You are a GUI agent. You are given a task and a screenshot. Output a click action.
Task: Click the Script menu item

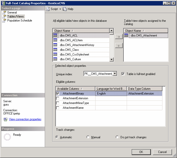[x=54, y=9]
